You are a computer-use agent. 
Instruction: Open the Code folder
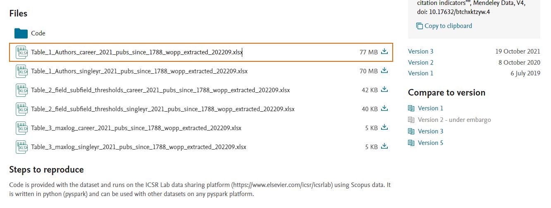[38, 33]
